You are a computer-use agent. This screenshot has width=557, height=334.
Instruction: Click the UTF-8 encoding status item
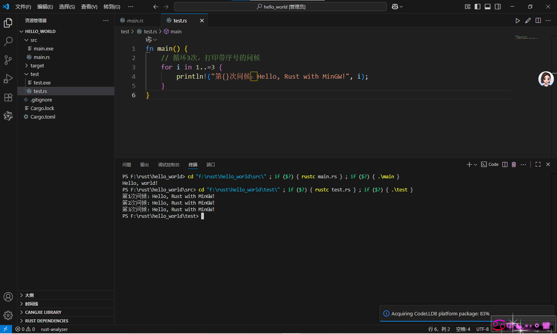(x=483, y=329)
